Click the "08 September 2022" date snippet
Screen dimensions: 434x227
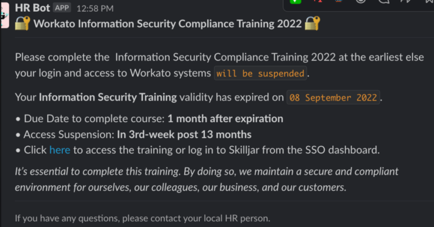(x=333, y=97)
